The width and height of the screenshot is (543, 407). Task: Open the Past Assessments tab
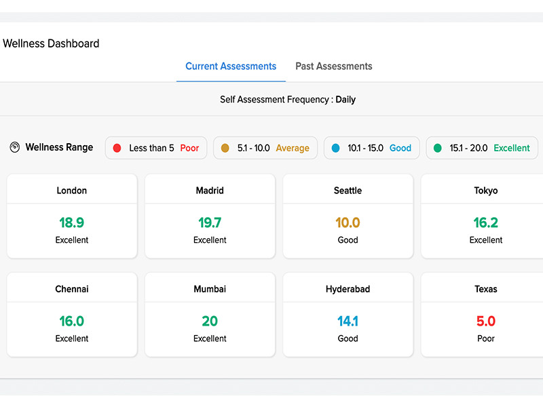pyautogui.click(x=333, y=66)
